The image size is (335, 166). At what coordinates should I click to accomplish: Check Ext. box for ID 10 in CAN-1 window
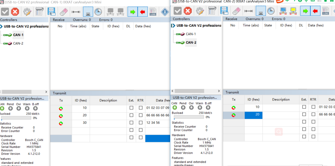click(132, 108)
